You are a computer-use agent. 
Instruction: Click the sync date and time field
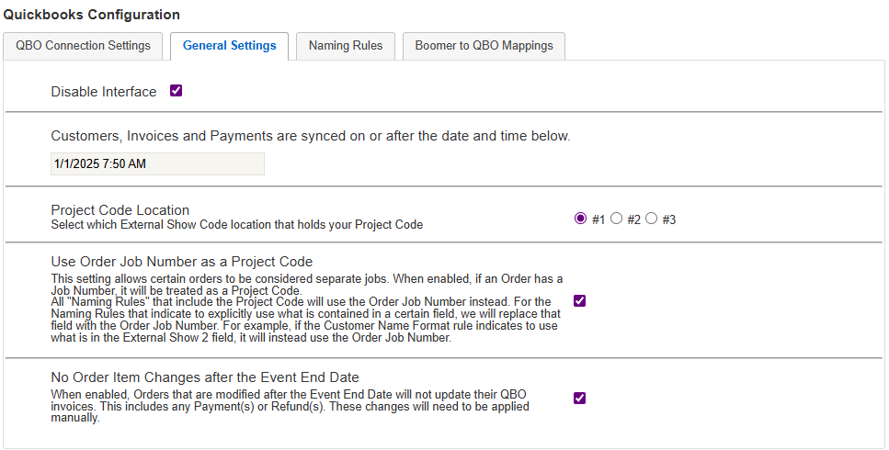click(x=157, y=163)
